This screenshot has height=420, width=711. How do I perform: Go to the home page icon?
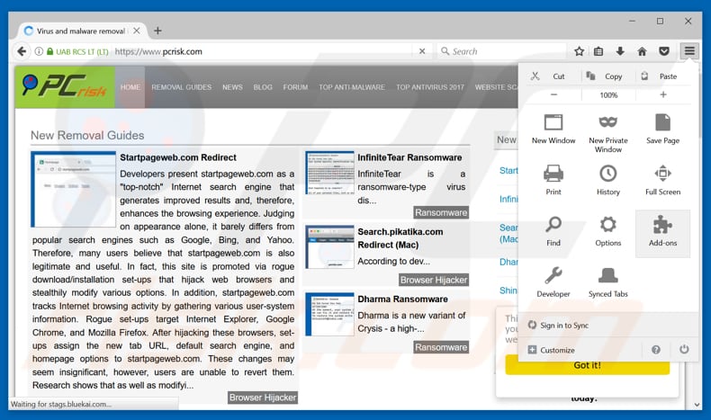pos(642,51)
